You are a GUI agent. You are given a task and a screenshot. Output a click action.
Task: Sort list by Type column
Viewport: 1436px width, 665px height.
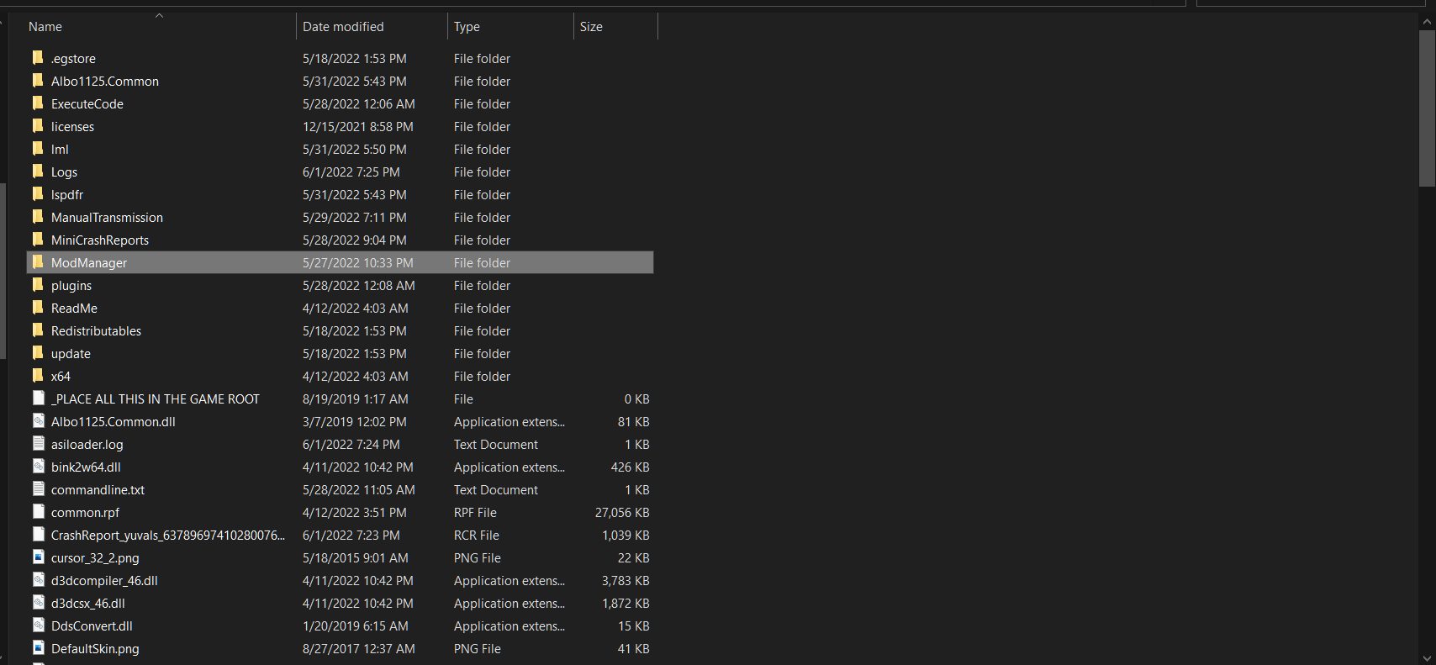467,27
